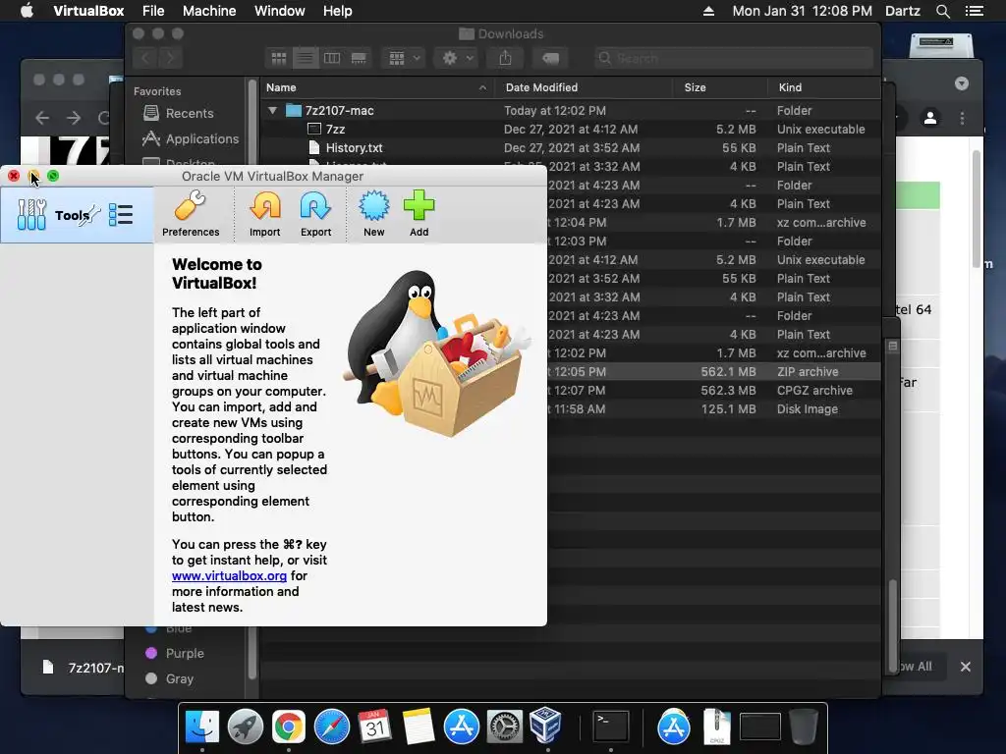Click the Export appliance icon
Screen dimensions: 1006x754
[315, 215]
